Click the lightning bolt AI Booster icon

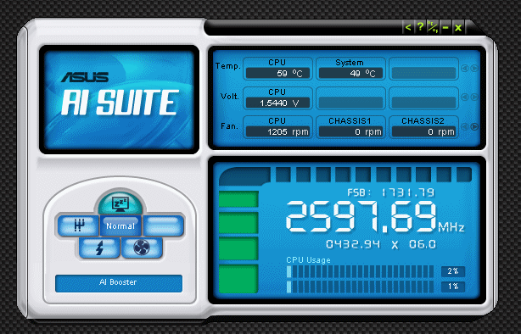pyautogui.click(x=99, y=248)
